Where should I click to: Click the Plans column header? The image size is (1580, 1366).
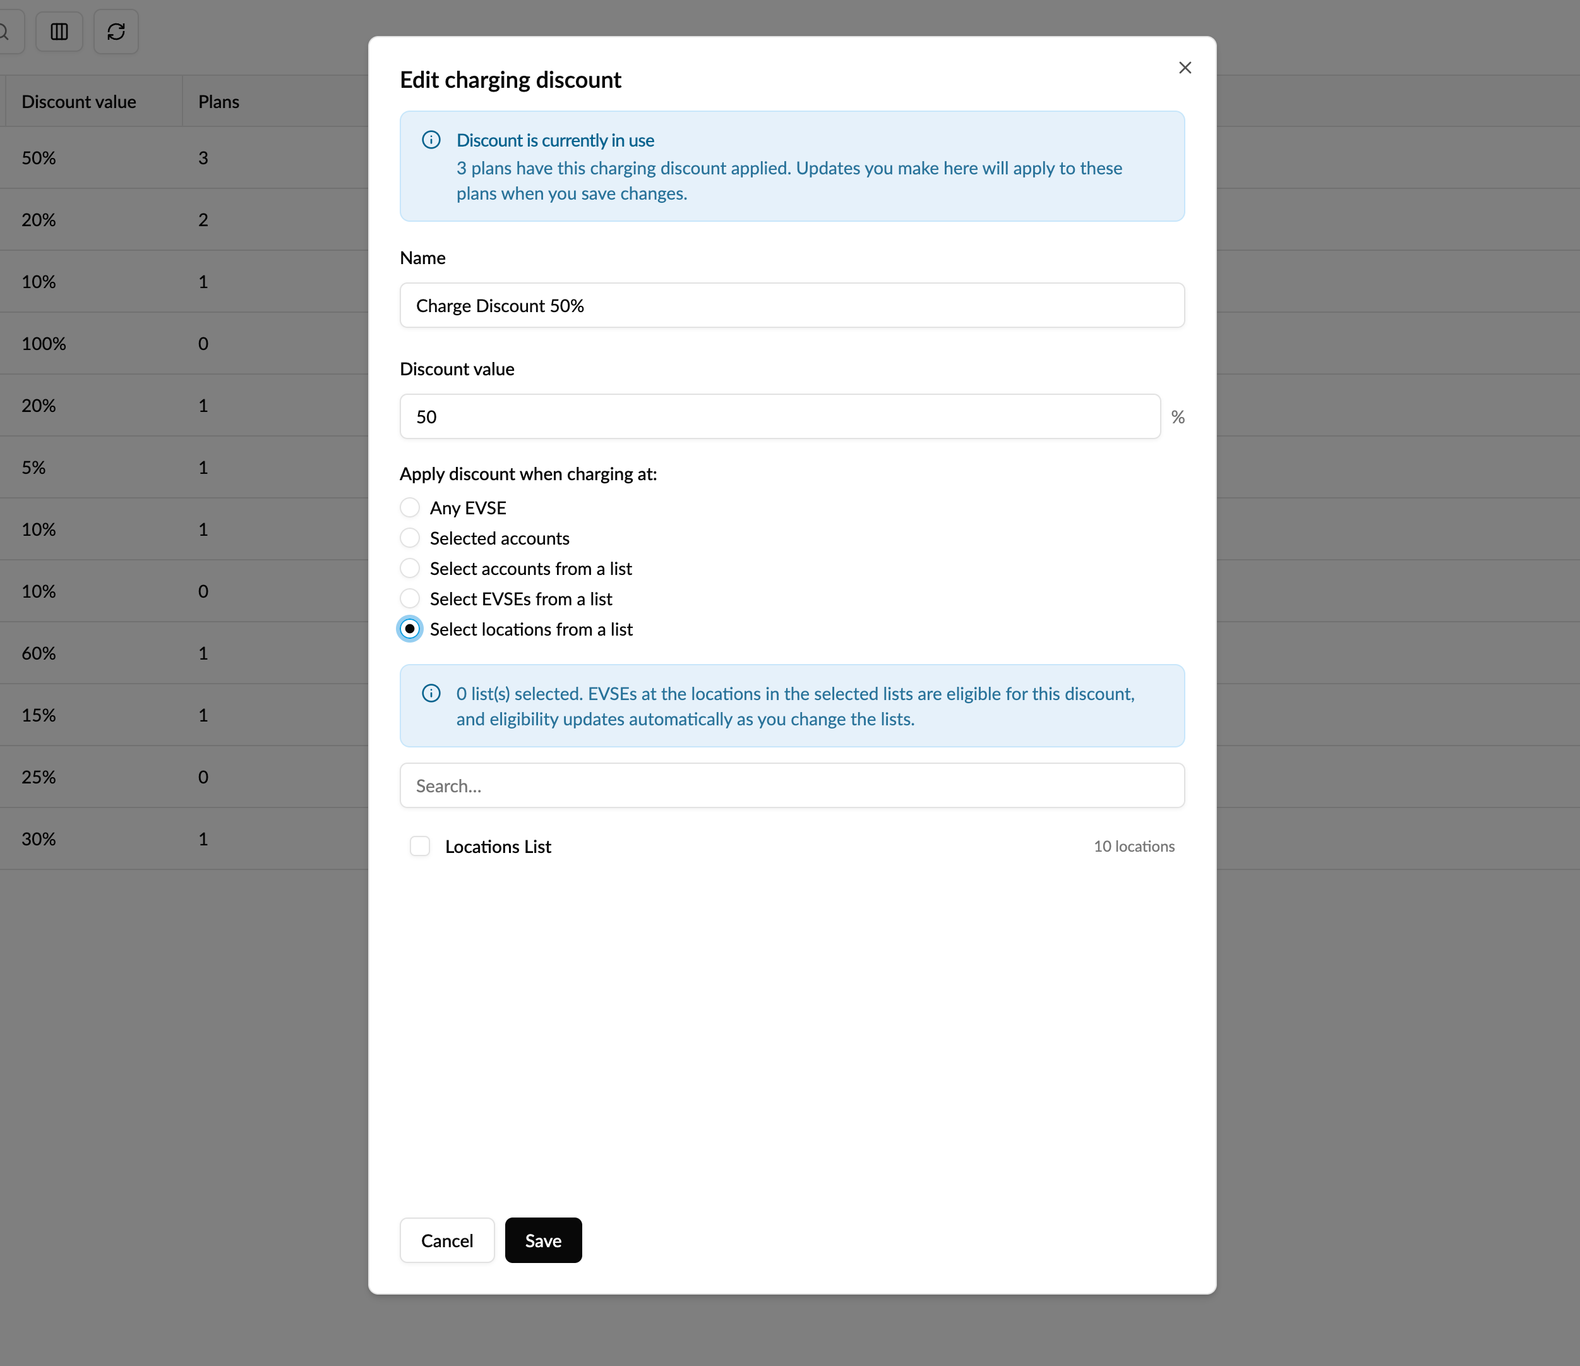pyautogui.click(x=219, y=102)
